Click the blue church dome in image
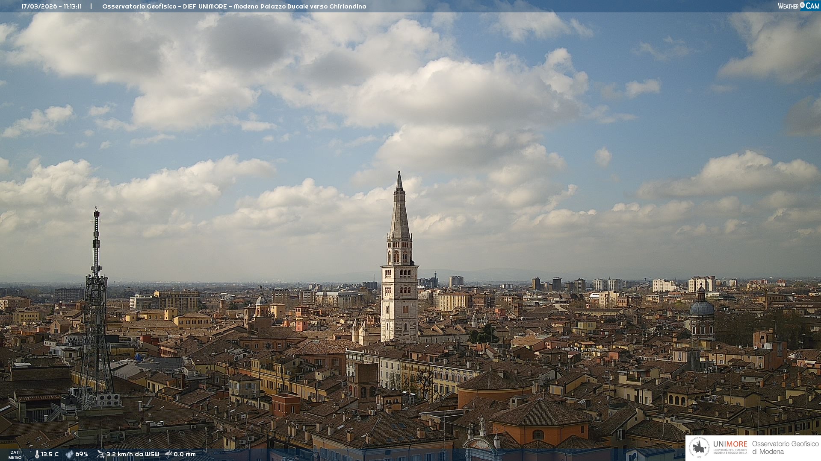Image resolution: width=821 pixels, height=461 pixels. [x=702, y=308]
